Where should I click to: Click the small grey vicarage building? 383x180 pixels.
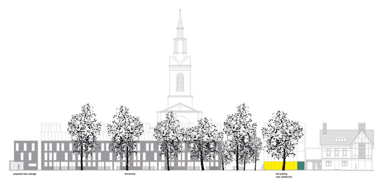tap(26, 155)
